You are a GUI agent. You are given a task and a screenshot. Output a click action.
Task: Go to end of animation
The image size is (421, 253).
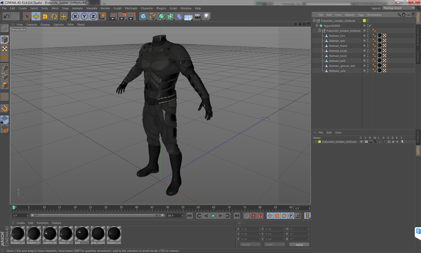(237, 216)
